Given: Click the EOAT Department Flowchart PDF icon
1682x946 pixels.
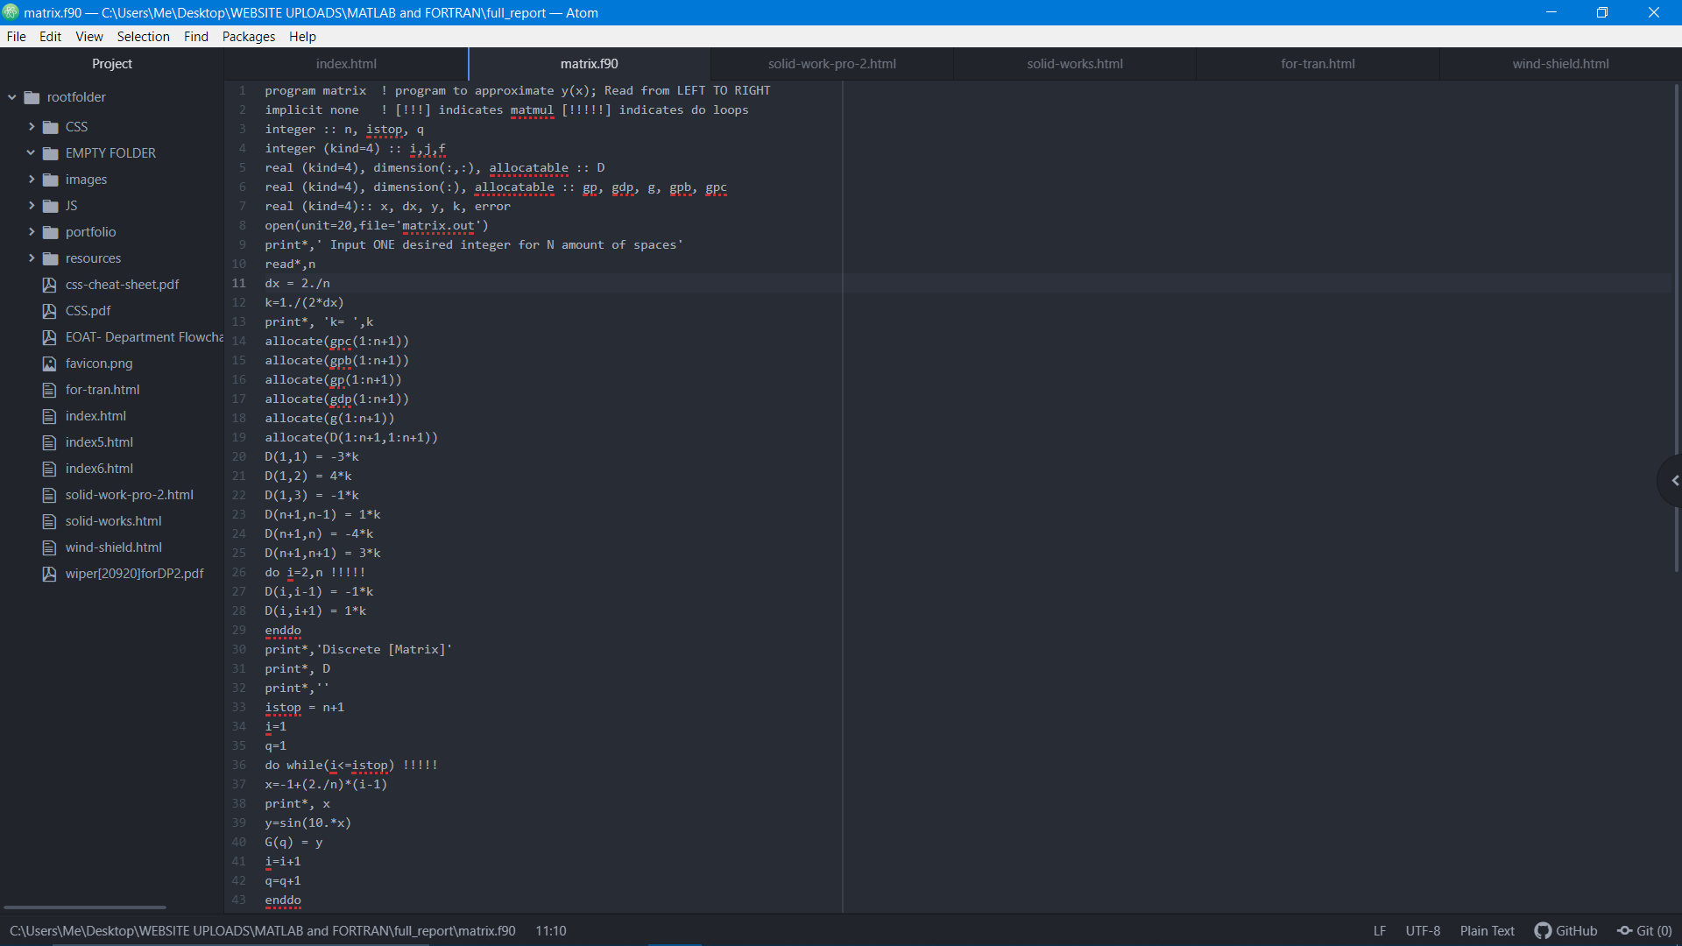Looking at the screenshot, I should [50, 337].
